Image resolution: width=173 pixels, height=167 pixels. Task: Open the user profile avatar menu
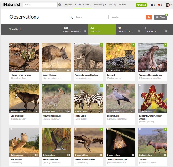coord(168,5)
